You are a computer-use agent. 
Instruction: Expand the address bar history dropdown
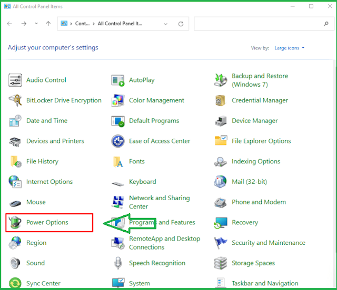click(x=165, y=24)
